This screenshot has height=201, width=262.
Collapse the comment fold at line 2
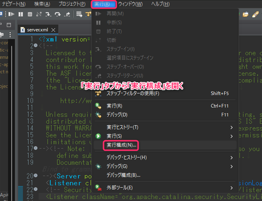click(x=36, y=45)
